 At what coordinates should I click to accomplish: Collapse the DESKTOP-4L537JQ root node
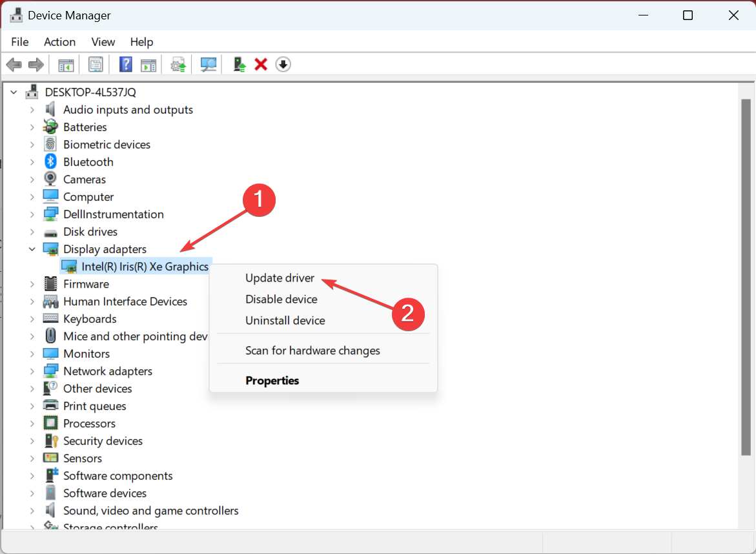coord(14,92)
